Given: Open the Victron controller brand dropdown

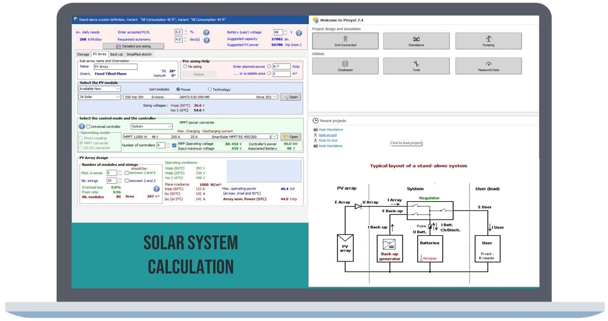Looking at the screenshot, I should coord(169,127).
